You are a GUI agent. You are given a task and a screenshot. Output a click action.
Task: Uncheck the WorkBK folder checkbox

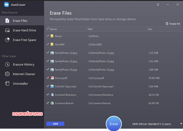pos(48,44)
